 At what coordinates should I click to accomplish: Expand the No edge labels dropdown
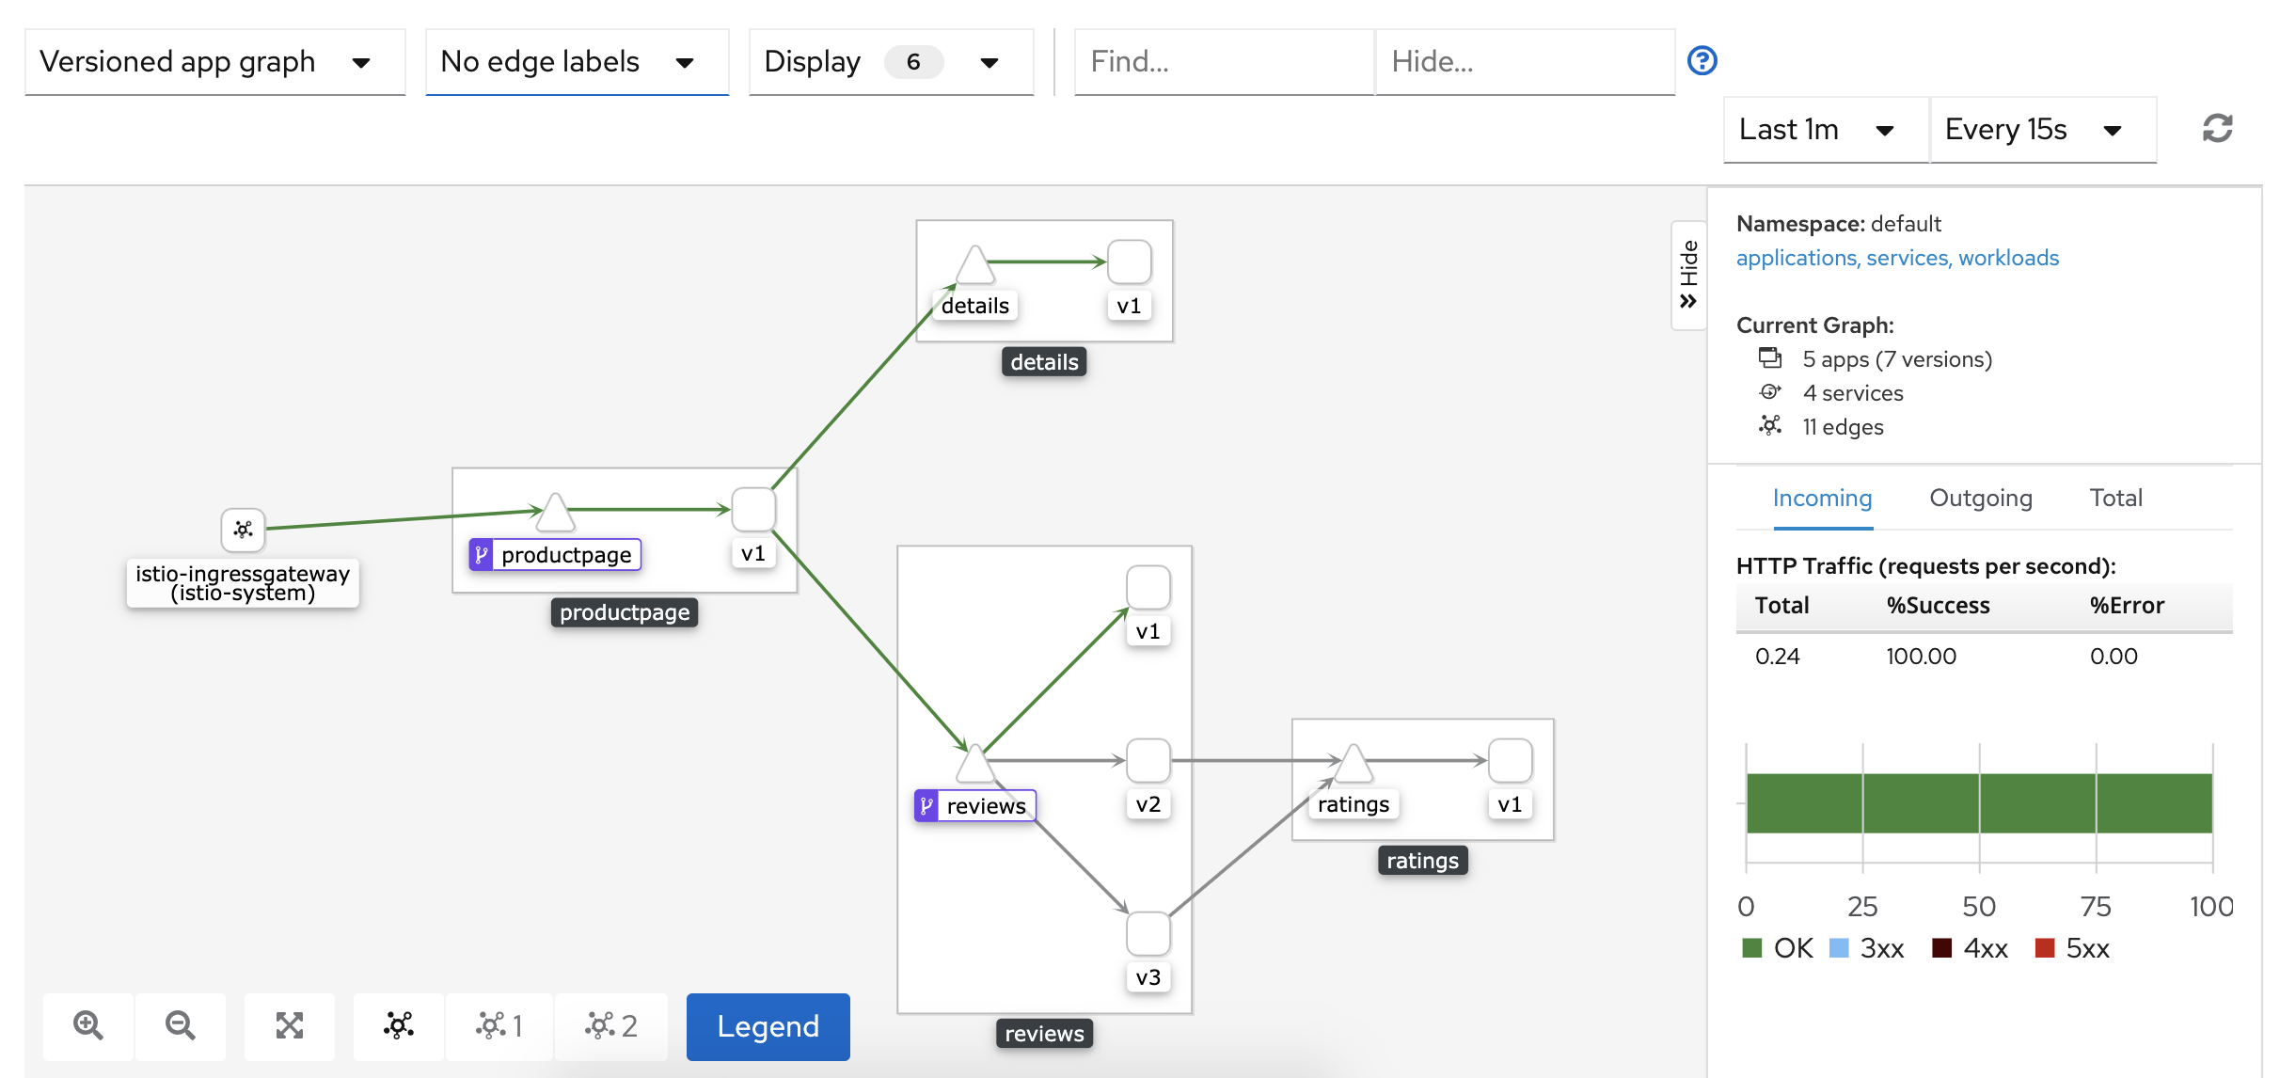click(x=577, y=62)
